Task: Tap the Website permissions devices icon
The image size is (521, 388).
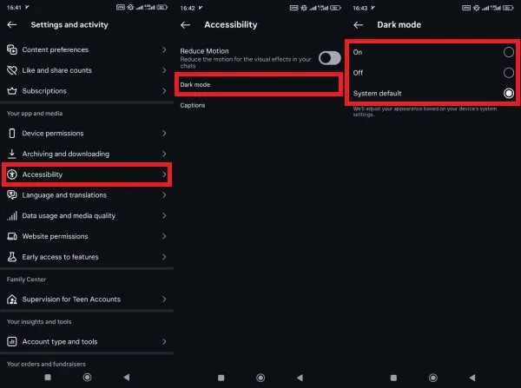Action: (12, 236)
